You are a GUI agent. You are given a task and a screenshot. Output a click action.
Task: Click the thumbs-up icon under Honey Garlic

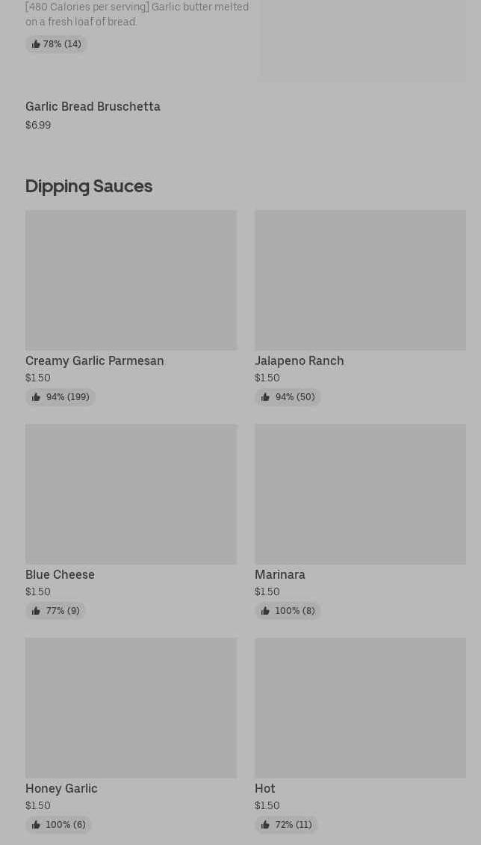coord(36,825)
